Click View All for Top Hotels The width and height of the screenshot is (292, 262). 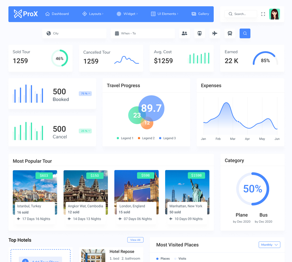point(135,240)
